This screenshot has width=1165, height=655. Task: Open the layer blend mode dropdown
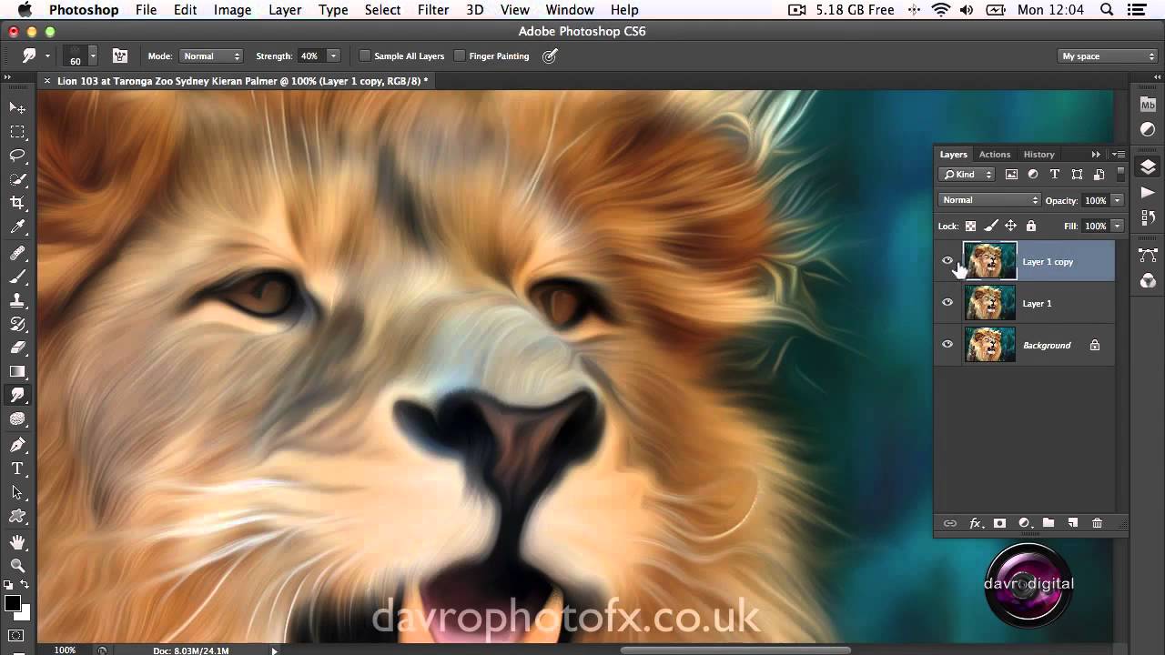click(x=989, y=200)
